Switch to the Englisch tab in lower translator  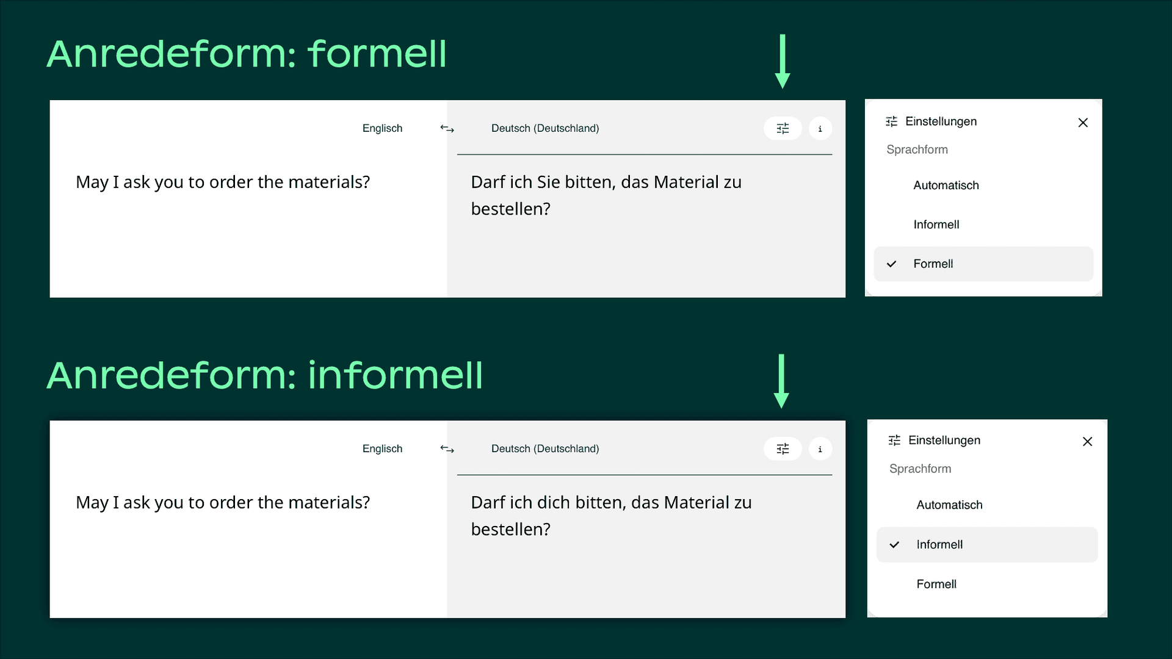point(382,448)
